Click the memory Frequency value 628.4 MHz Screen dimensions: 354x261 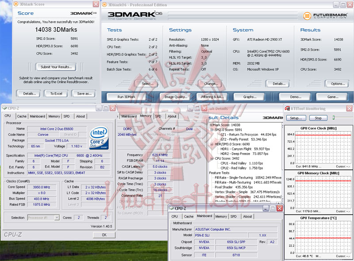point(160,155)
